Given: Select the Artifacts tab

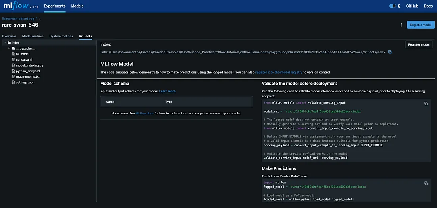Looking at the screenshot, I should pyautogui.click(x=85, y=36).
